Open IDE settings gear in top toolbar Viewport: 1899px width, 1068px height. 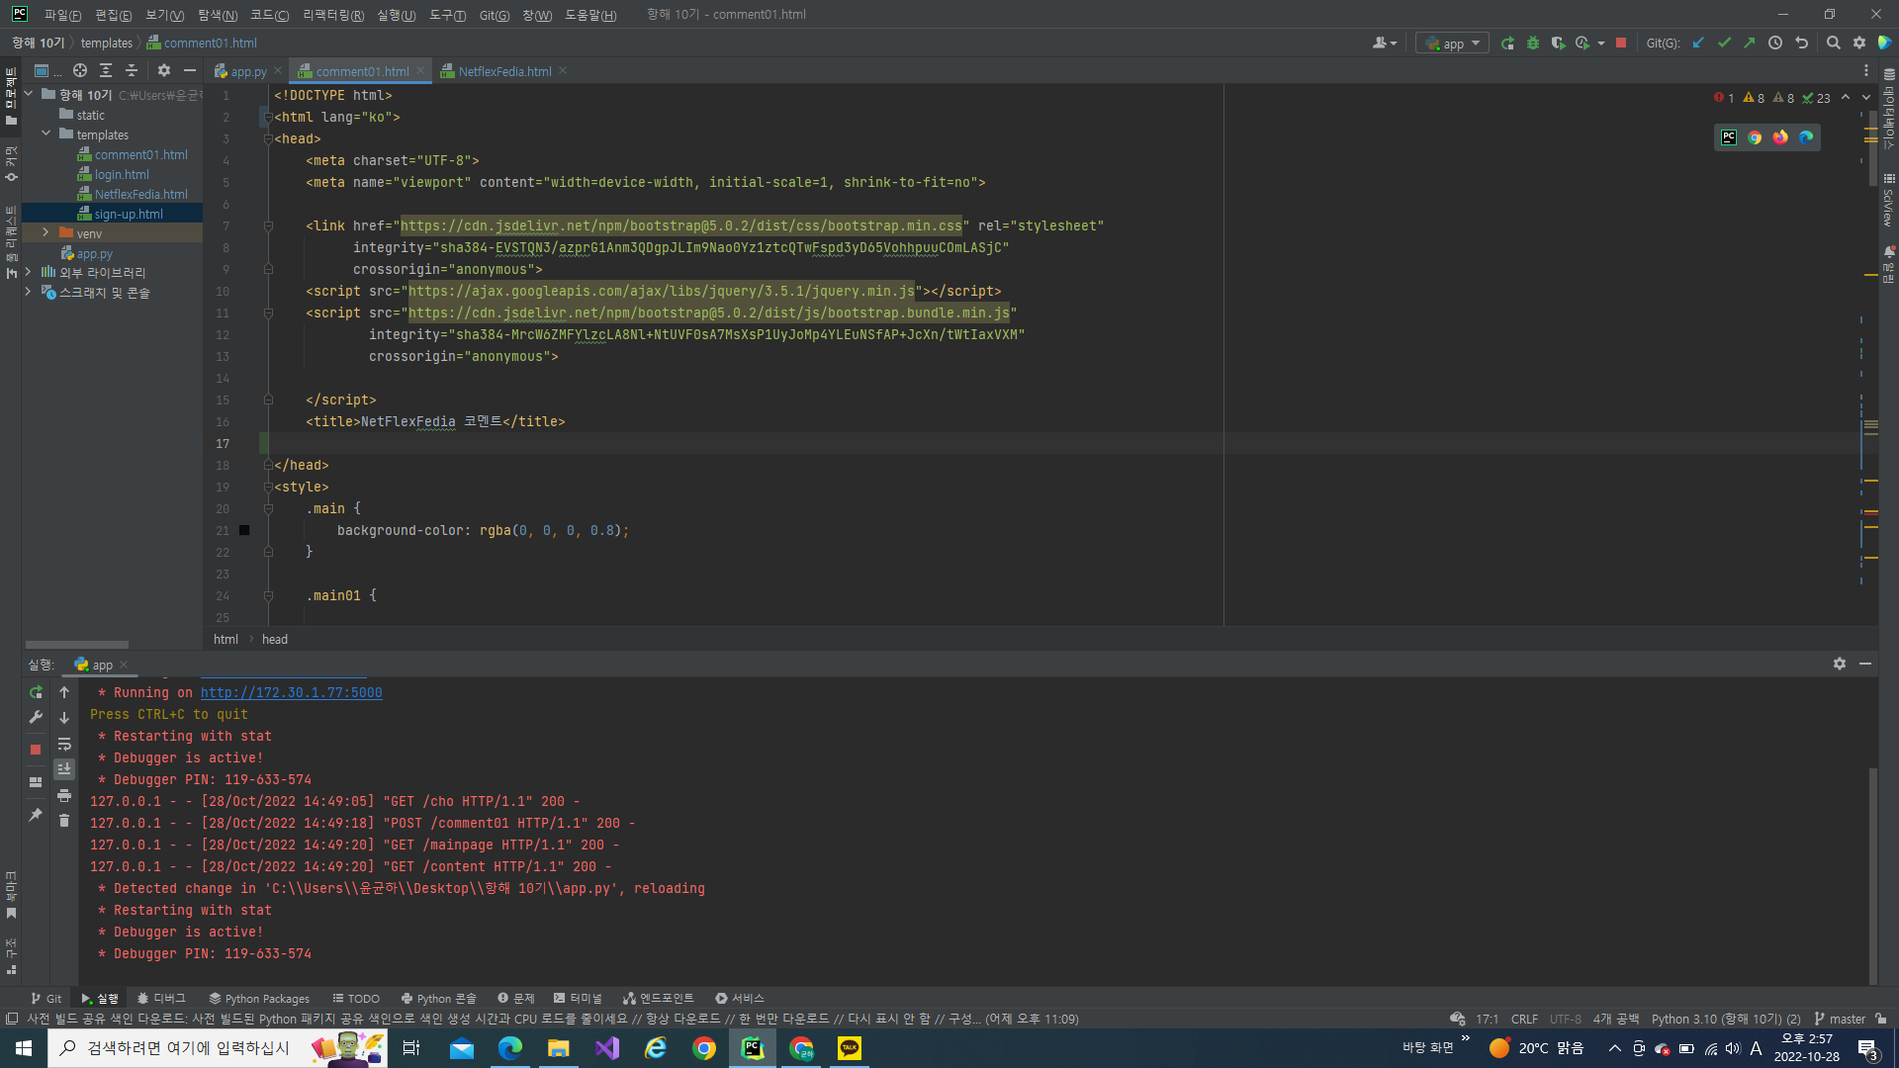1859,44
